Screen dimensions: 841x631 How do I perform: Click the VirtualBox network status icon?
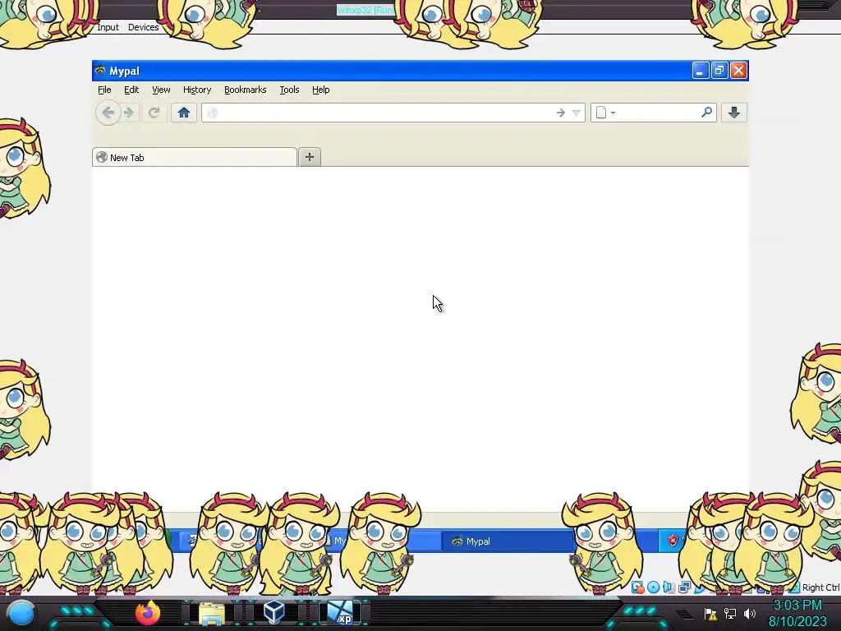click(x=684, y=587)
